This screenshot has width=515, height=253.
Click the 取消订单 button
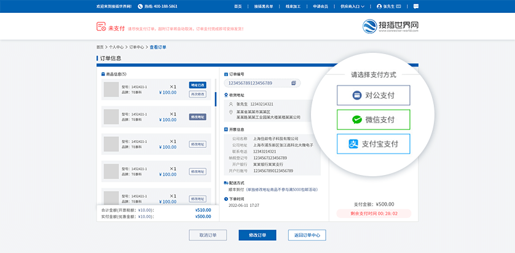pos(208,235)
